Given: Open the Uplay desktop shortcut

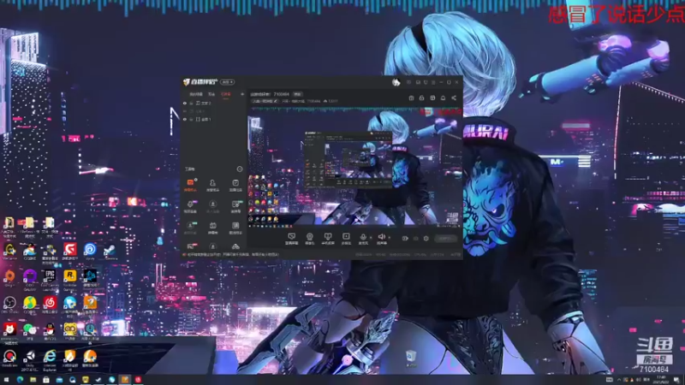Looking at the screenshot, I should point(90,251).
